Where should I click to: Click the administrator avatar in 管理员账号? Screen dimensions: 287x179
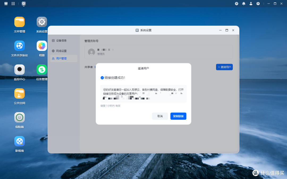[x=91, y=52]
